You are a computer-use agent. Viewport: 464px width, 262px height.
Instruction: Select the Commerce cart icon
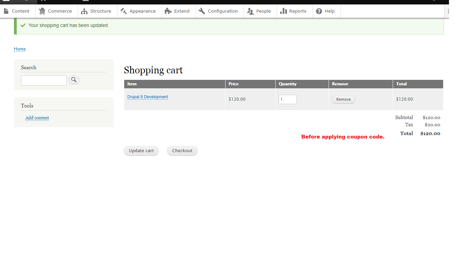42,11
